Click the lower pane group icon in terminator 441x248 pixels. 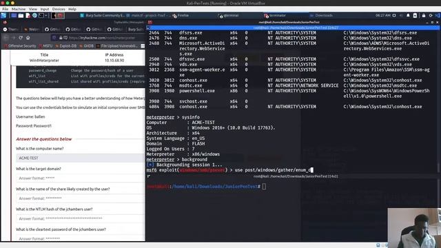pos(149,176)
